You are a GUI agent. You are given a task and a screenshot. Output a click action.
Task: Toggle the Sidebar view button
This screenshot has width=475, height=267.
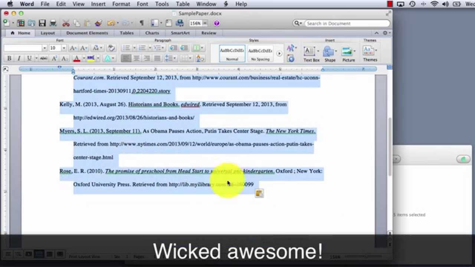tap(154, 23)
